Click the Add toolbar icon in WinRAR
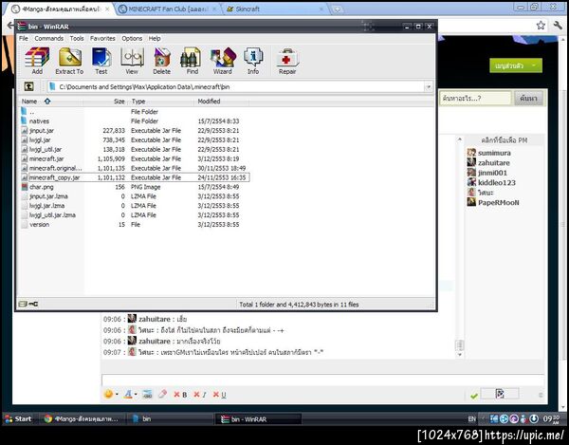This screenshot has width=569, height=445. tap(37, 61)
